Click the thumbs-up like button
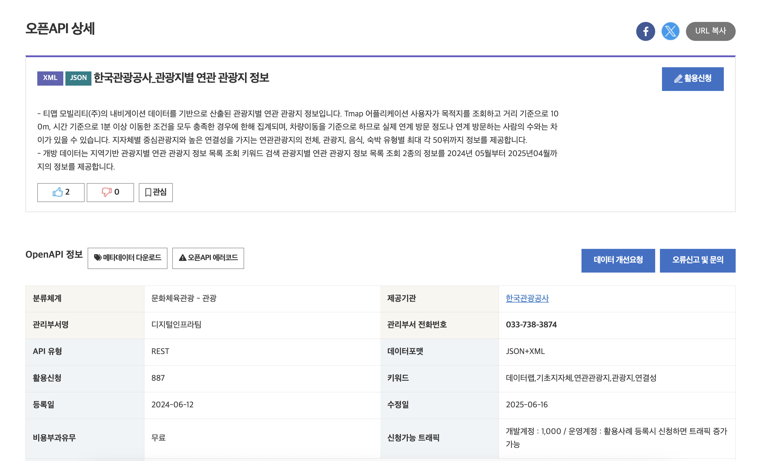 [x=61, y=192]
